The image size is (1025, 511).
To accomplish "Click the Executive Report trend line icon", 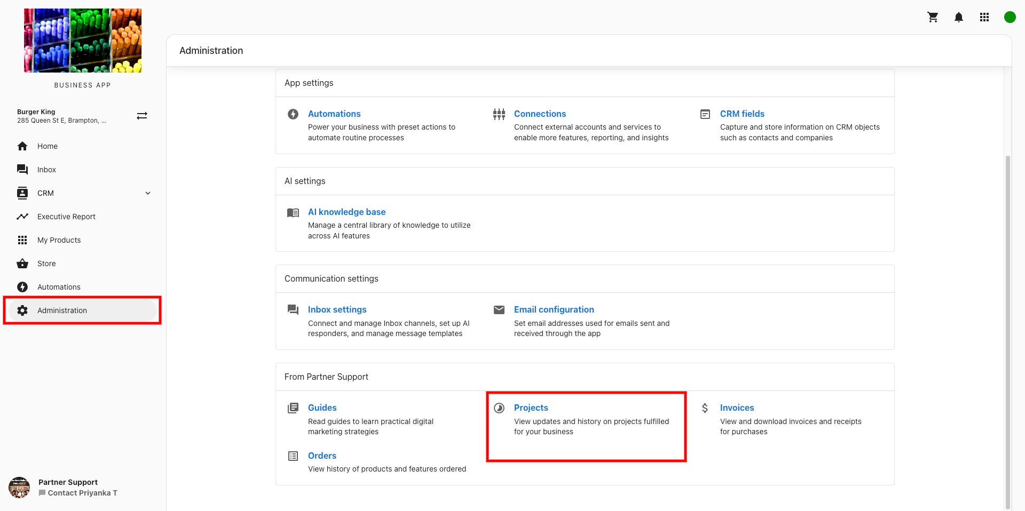I will (x=22, y=217).
